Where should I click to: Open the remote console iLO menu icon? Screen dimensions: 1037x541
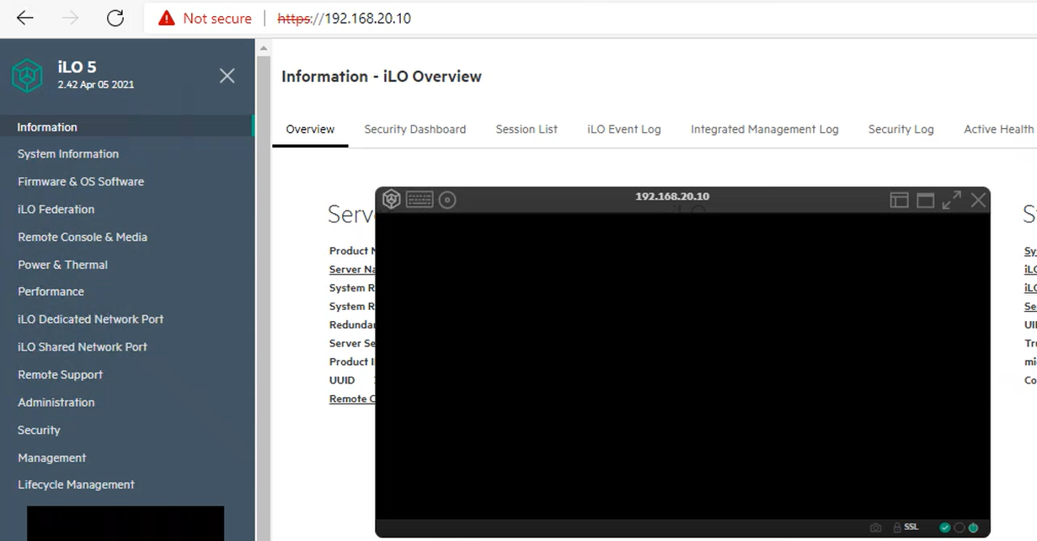[391, 200]
